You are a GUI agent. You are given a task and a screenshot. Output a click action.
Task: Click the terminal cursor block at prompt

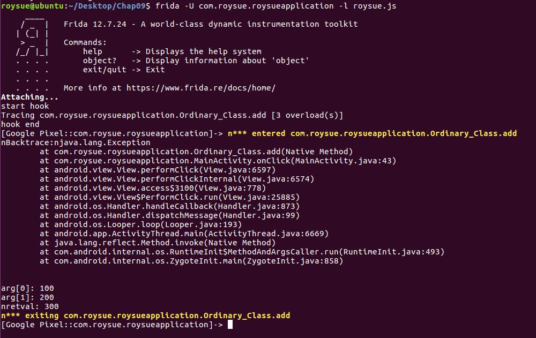click(230, 325)
